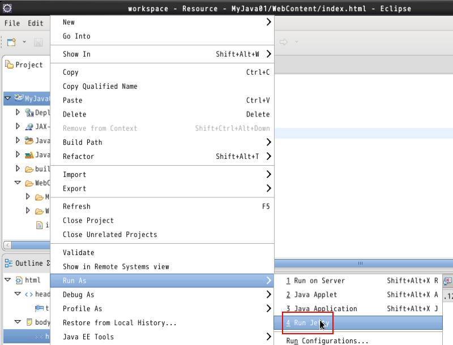Screen dimensions: 453x345
Task: Open the forward navigation history dropdown
Action: click(x=296, y=42)
